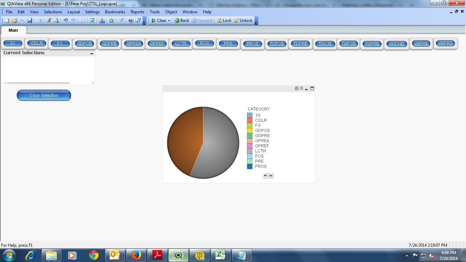
Task: Reload data with the Reload toolbar icon
Action: [x=56, y=20]
